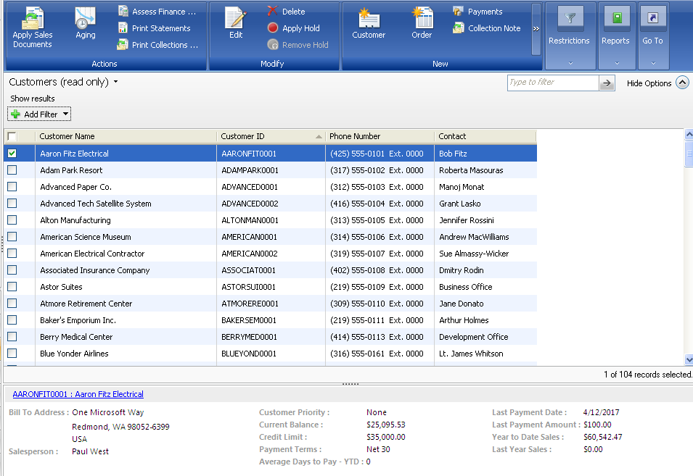The width and height of the screenshot is (693, 476).
Task: Click Last Payment Date 4/12/2017
Action: click(x=601, y=412)
